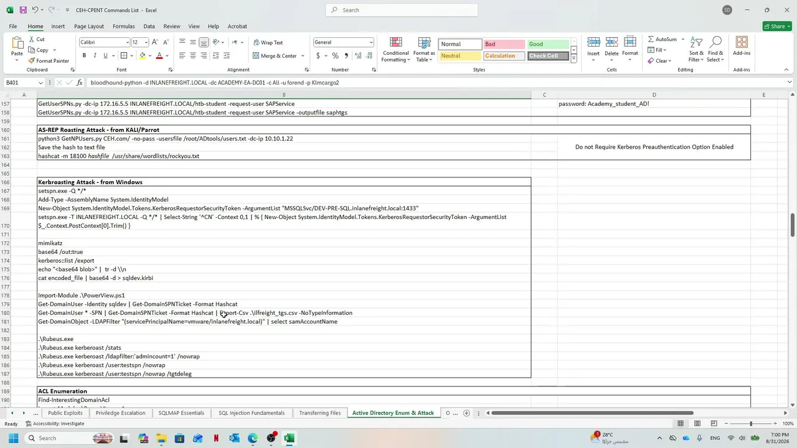Switch to Page Break Preview in status bar
797x448 pixels.
[x=714, y=424]
